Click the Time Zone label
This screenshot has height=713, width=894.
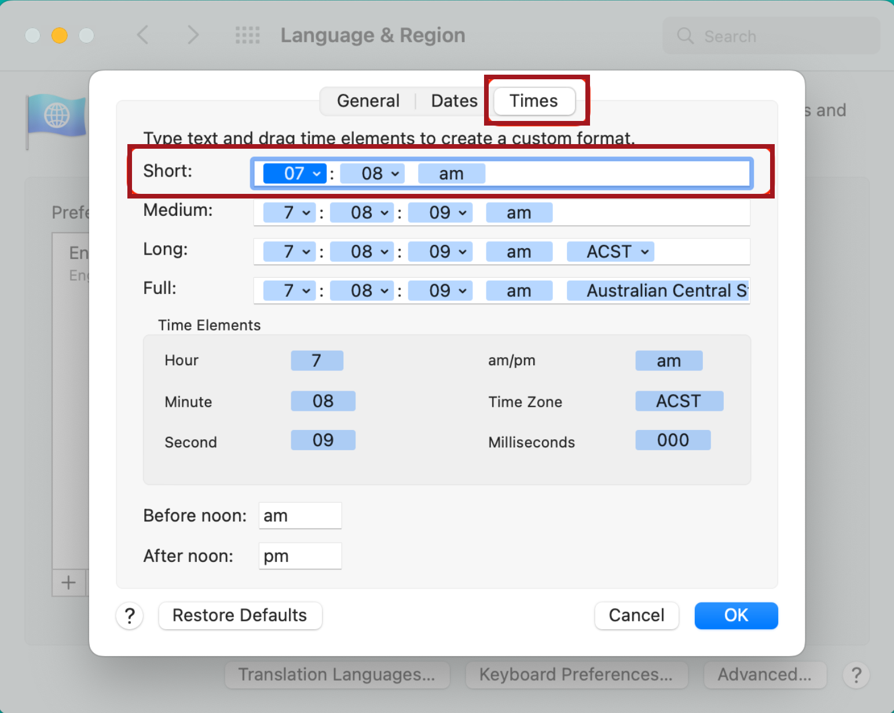click(525, 402)
